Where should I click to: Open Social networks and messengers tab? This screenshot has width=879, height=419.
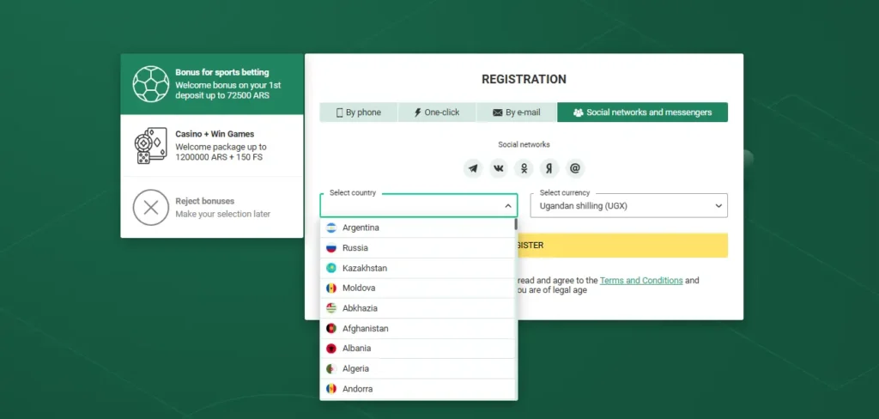click(642, 112)
